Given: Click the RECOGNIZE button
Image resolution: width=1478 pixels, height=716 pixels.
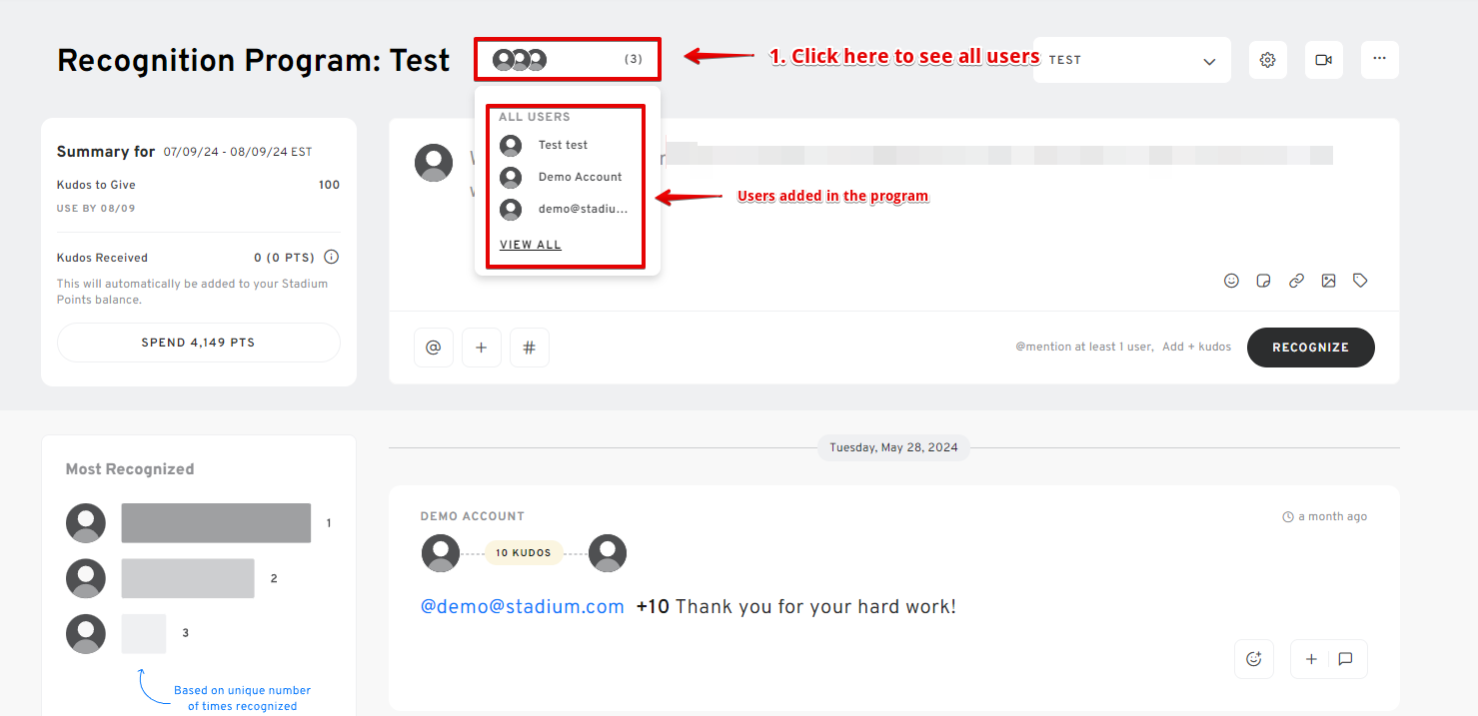Looking at the screenshot, I should 1310,348.
